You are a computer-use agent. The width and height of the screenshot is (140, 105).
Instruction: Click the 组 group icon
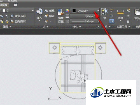(x=105, y=12)
